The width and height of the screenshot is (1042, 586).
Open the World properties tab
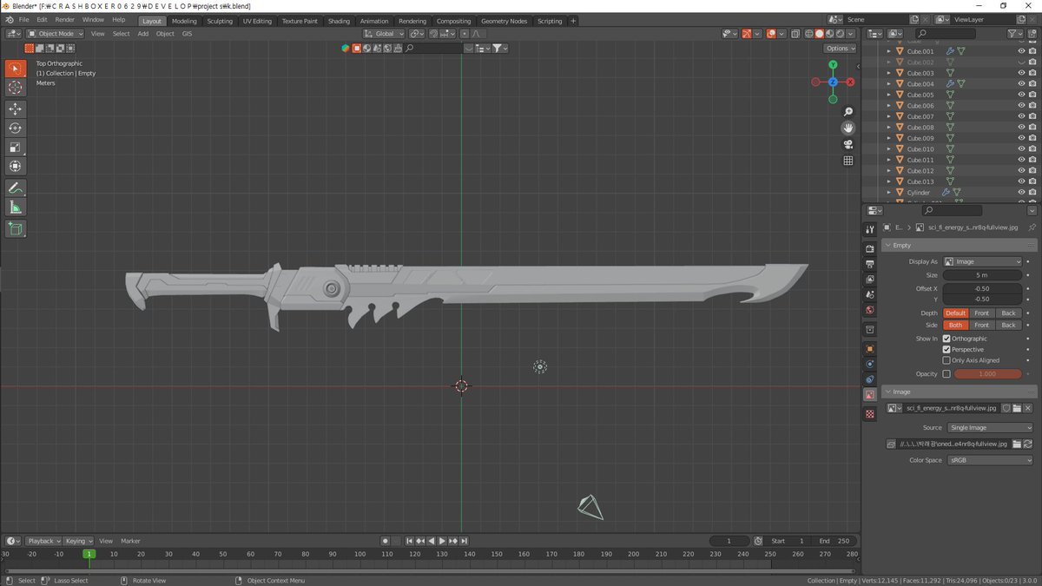870,310
